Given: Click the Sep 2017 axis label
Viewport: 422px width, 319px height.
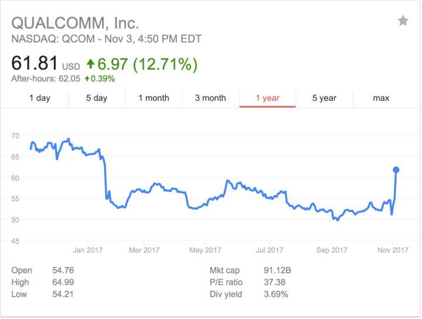Looking at the screenshot, I should 332,250.
